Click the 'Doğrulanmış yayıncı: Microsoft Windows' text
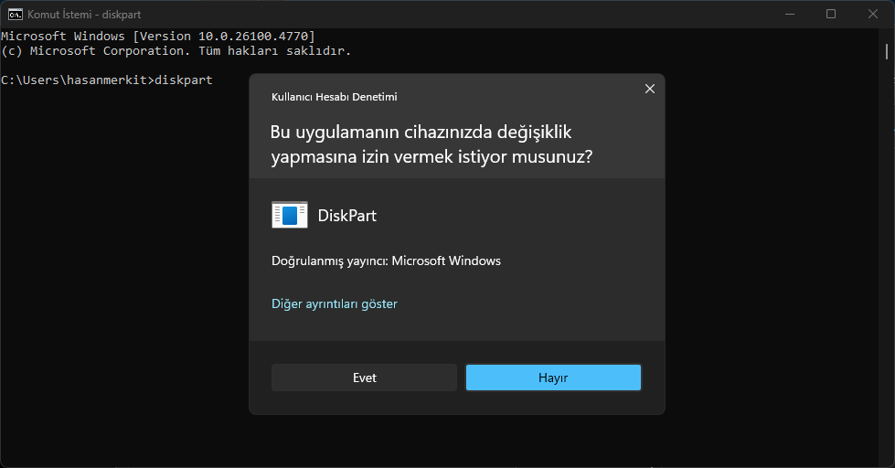Screen dimensions: 895x468 (x=386, y=261)
